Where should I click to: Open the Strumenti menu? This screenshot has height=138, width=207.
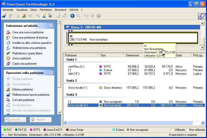[x=60, y=10]
